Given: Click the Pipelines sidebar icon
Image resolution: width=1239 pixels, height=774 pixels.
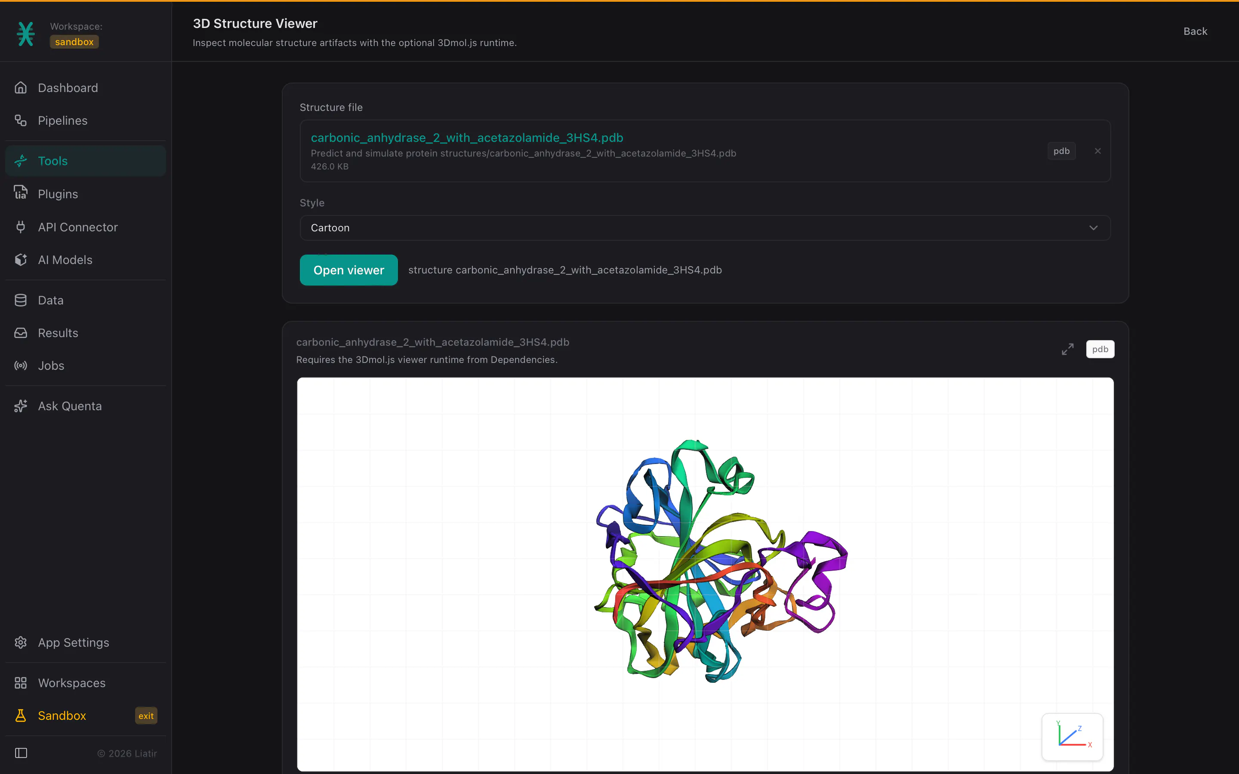Looking at the screenshot, I should pos(21,120).
